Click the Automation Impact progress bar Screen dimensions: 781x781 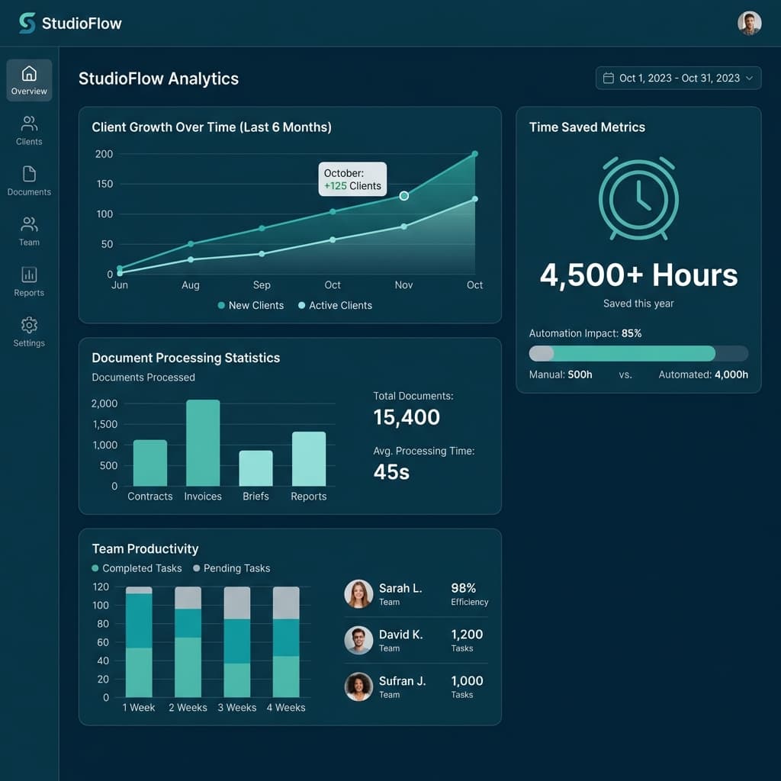click(x=638, y=353)
